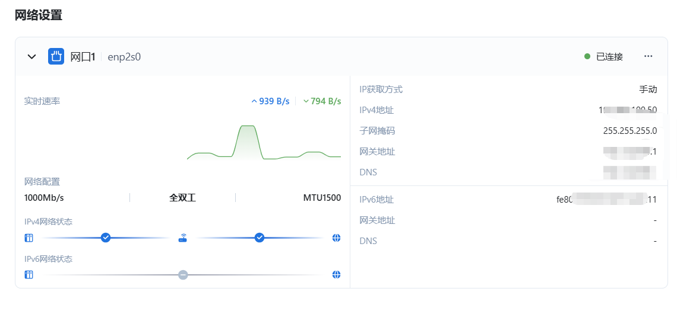
Task: Click the green 已连接 status dot
Action: (x=587, y=56)
